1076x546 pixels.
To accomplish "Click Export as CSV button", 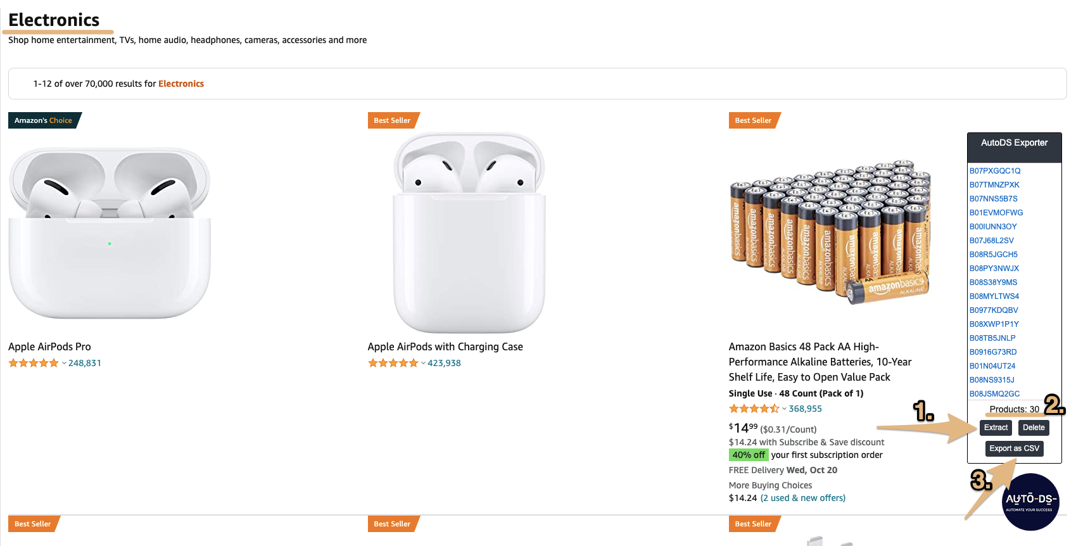I will coord(1014,448).
